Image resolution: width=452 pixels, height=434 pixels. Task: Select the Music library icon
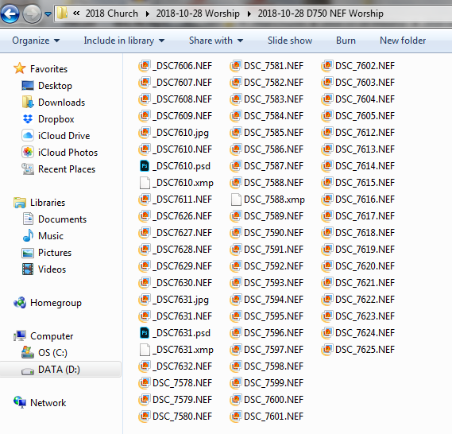[28, 235]
